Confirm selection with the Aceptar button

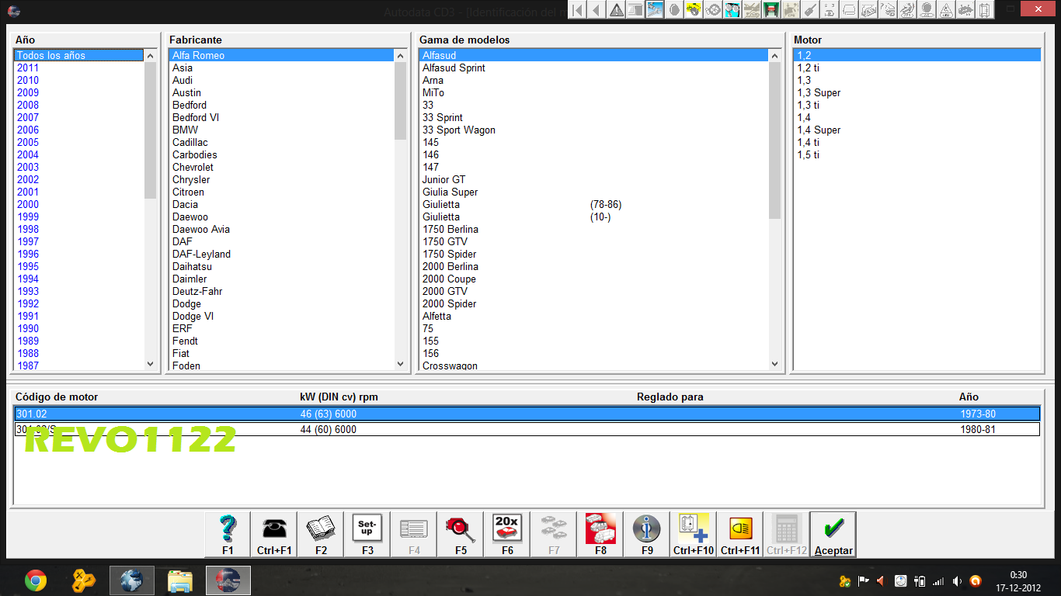tap(833, 534)
